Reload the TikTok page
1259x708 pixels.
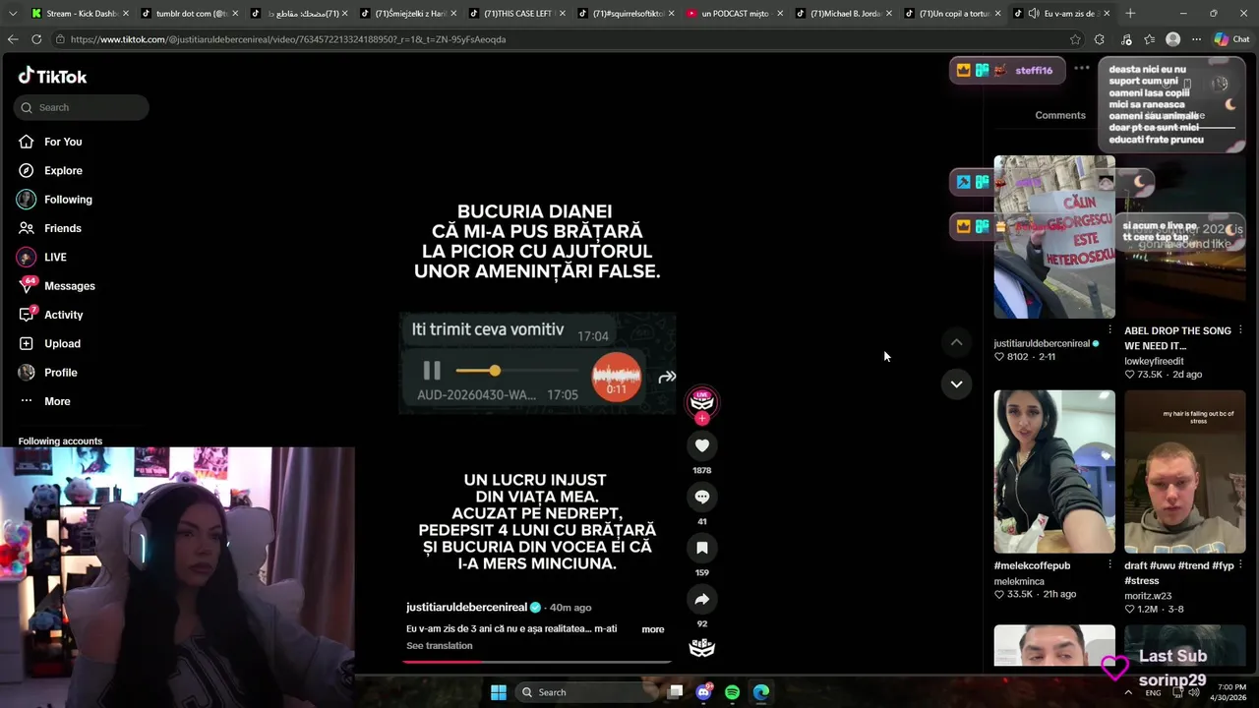(x=36, y=39)
